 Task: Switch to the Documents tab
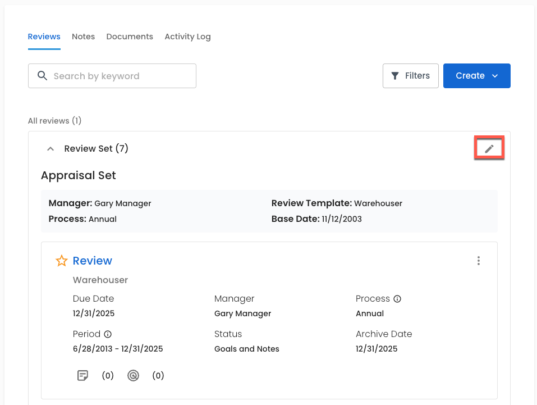pyautogui.click(x=130, y=37)
